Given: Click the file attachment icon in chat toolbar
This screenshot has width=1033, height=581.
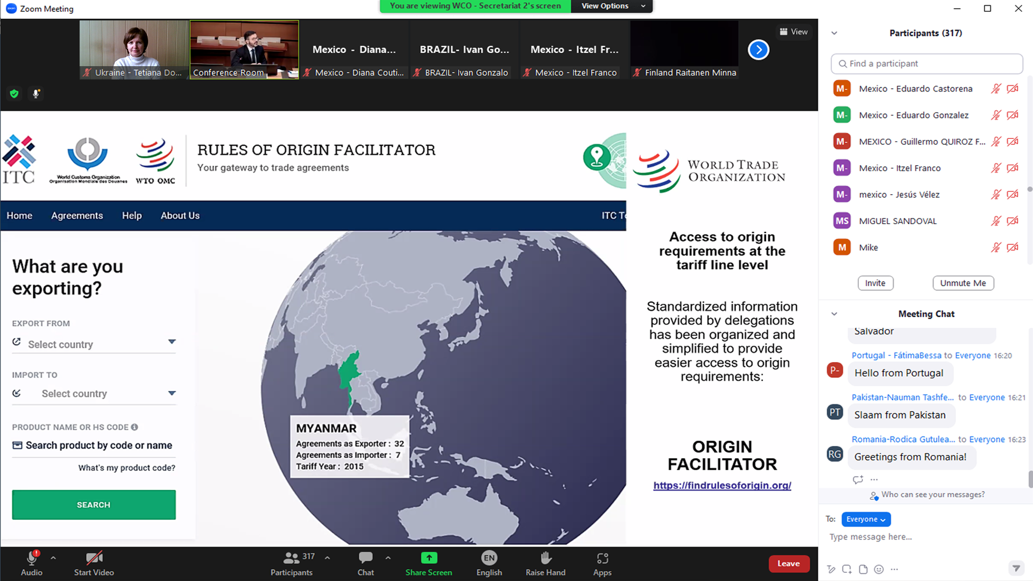Looking at the screenshot, I should coord(863,569).
